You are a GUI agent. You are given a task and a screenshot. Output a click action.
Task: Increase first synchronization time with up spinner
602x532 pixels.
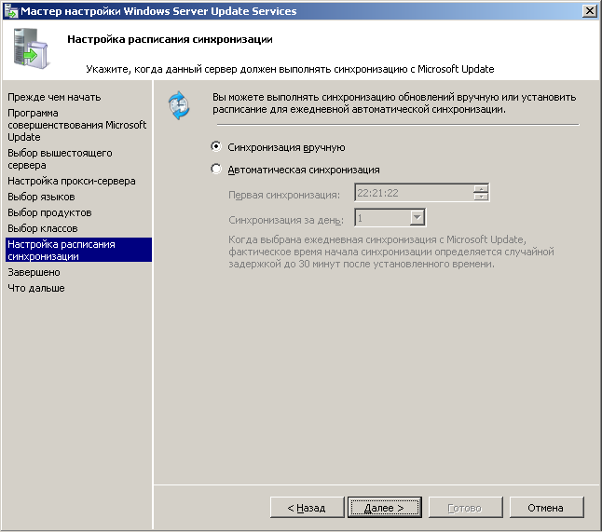click(x=481, y=188)
